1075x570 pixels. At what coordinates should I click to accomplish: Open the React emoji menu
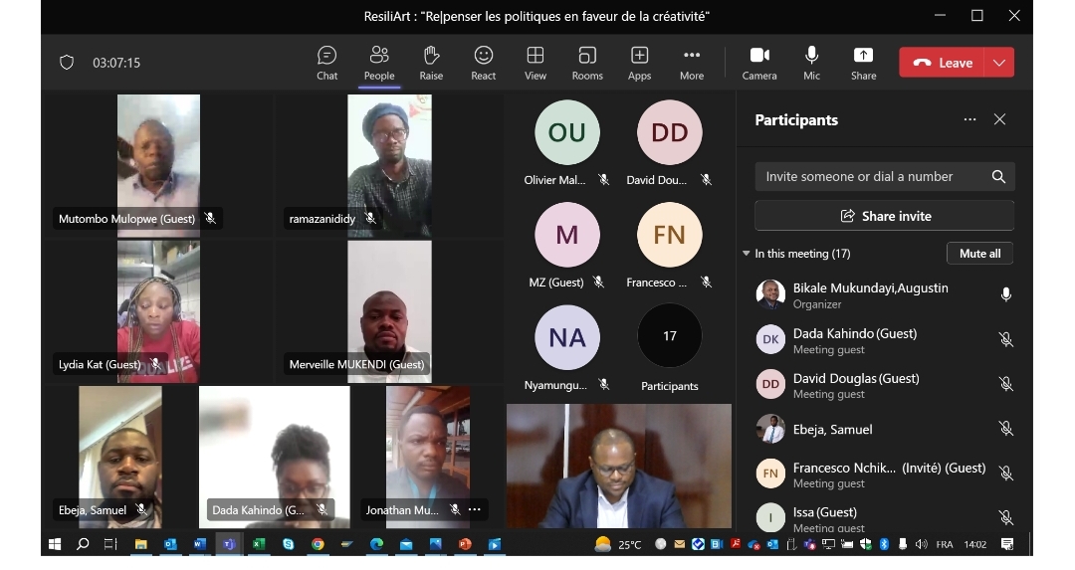click(484, 63)
